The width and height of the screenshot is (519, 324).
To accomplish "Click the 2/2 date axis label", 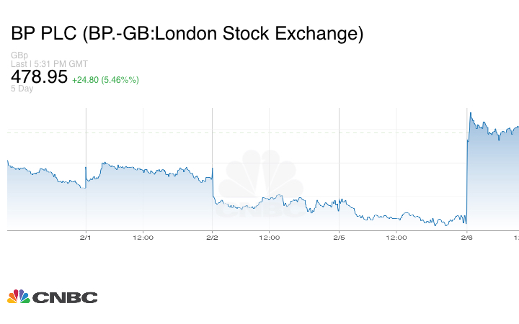I will click(x=212, y=237).
